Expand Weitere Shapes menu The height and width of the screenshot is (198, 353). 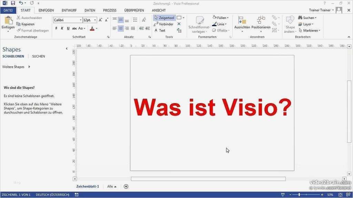[x=16, y=67]
